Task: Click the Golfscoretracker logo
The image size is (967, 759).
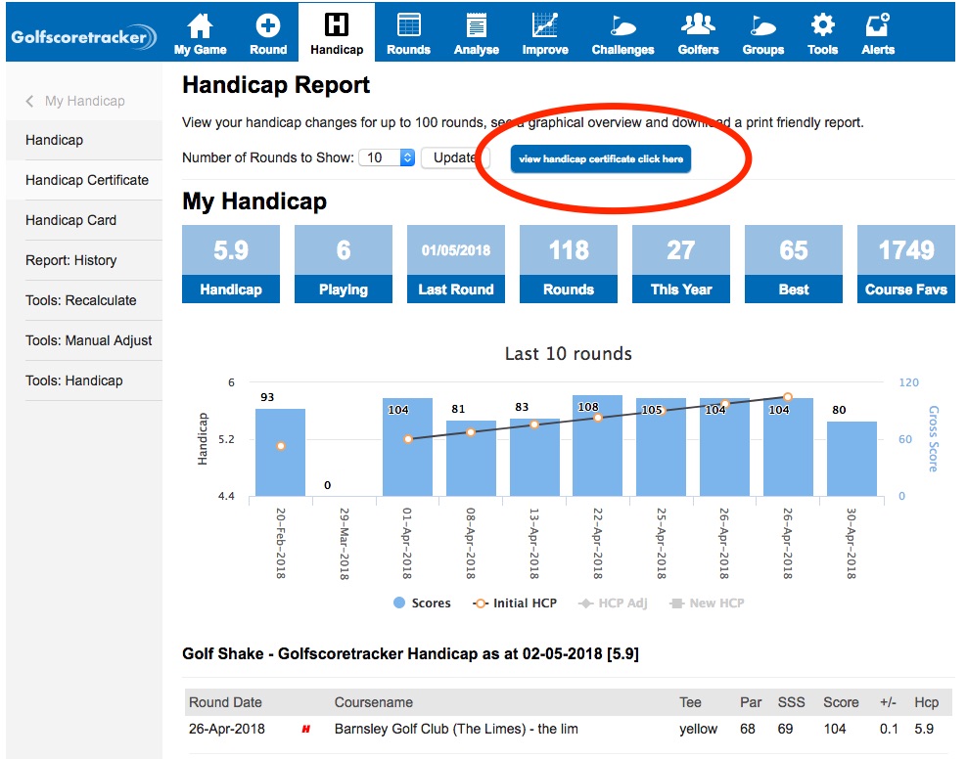Action: pos(82,38)
